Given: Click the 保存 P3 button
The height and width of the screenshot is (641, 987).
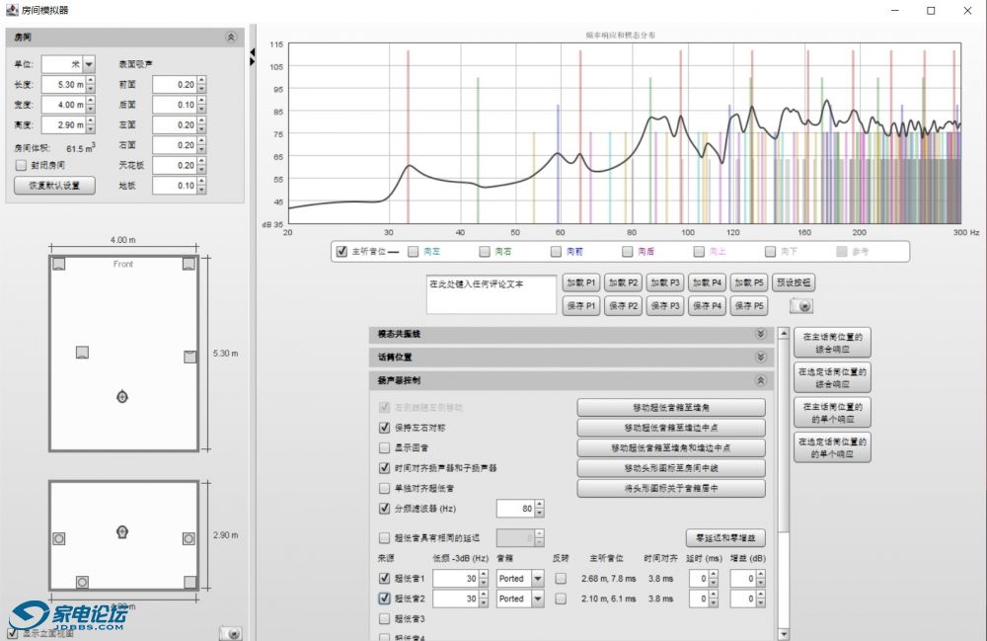Looking at the screenshot, I should coord(664,305).
